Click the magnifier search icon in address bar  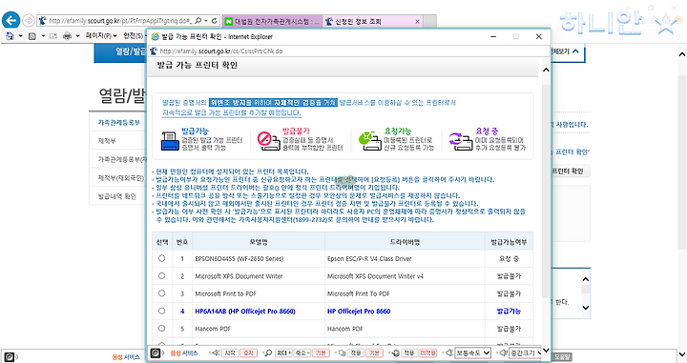point(198,21)
